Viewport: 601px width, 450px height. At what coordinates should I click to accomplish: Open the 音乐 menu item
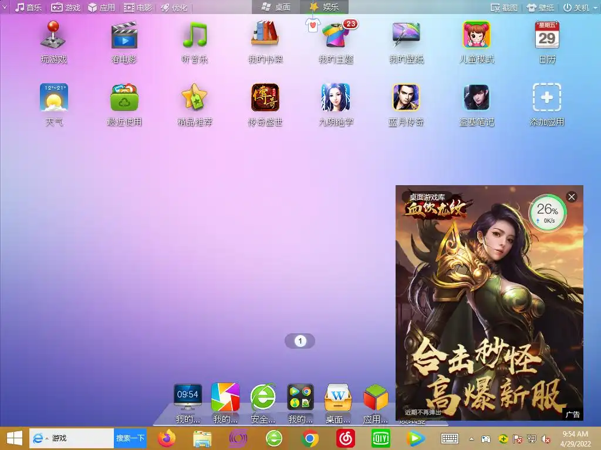[x=28, y=7]
